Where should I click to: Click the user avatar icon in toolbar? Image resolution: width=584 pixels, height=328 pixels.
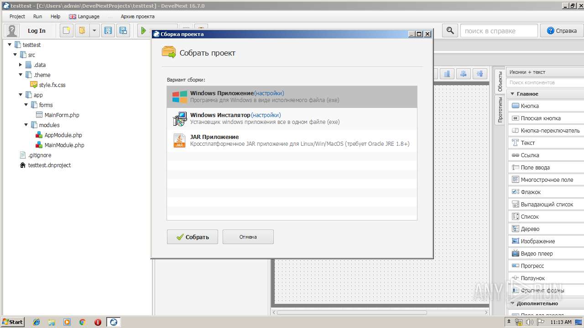(x=12, y=31)
